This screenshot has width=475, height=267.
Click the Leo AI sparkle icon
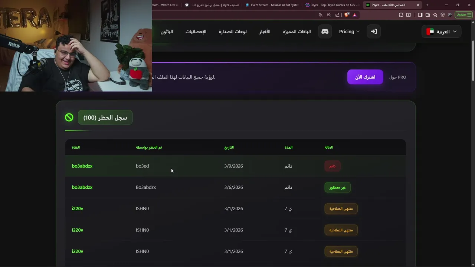(435, 15)
